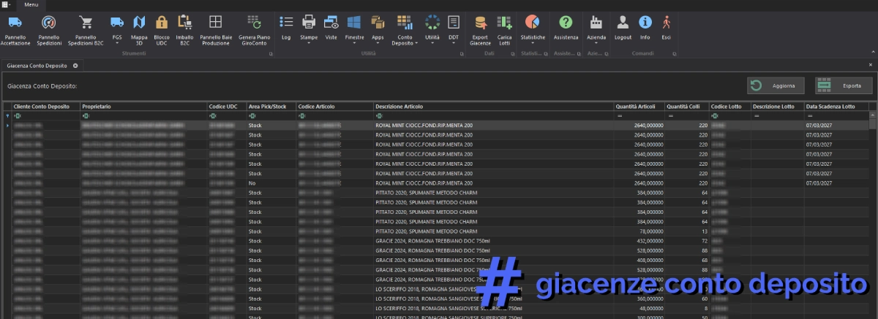Expand the DDT dropdown
The width and height of the screenshot is (878, 319).
click(454, 42)
